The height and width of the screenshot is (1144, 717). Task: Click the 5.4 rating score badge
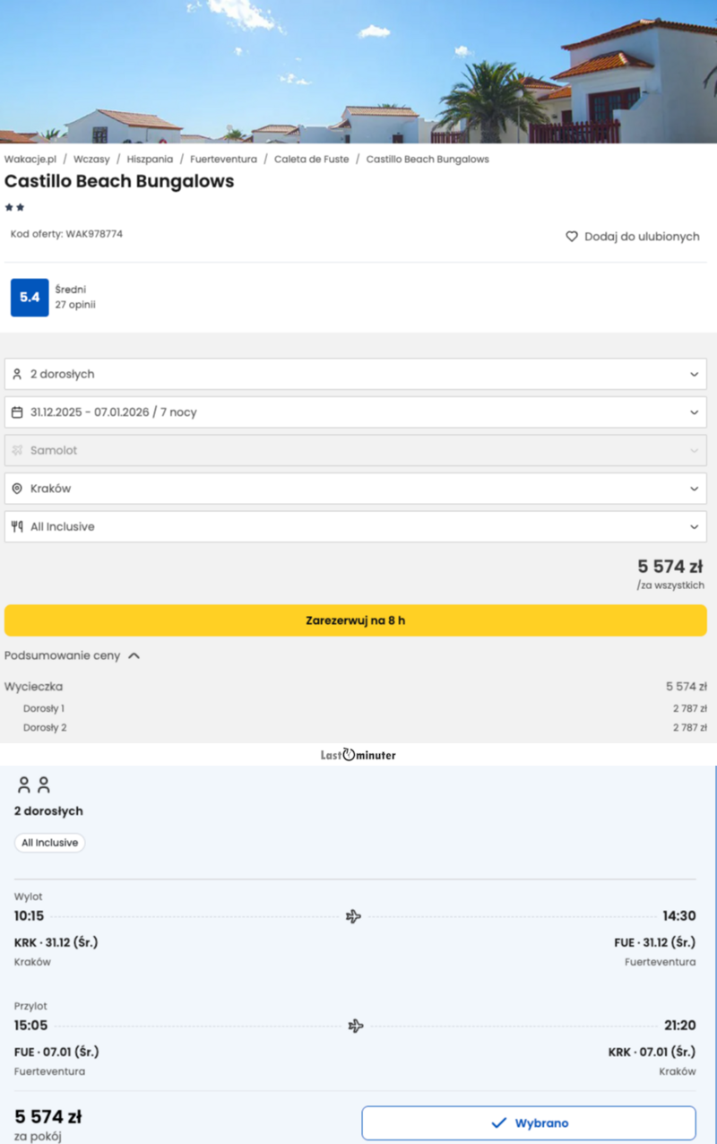pyautogui.click(x=30, y=298)
